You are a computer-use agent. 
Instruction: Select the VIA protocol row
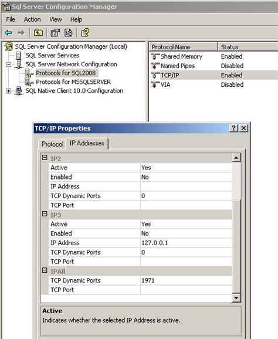(x=214, y=84)
